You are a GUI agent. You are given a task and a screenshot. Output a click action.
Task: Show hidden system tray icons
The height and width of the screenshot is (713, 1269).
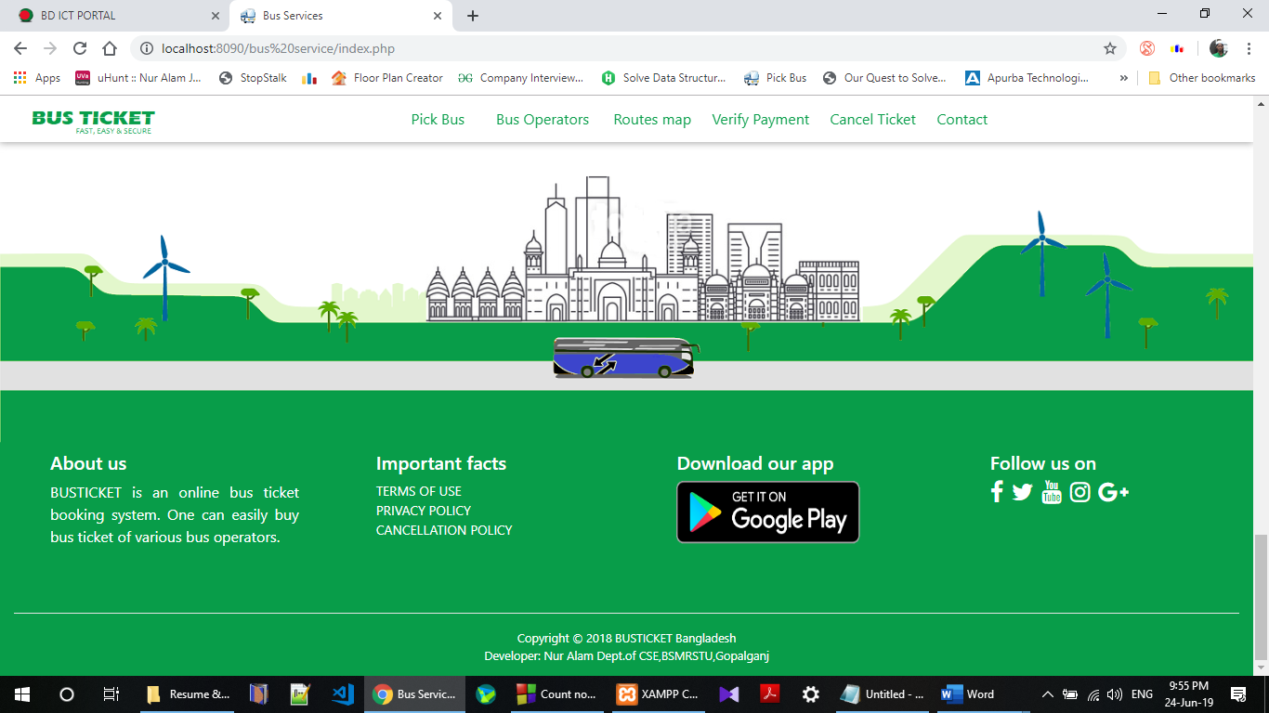(1047, 694)
